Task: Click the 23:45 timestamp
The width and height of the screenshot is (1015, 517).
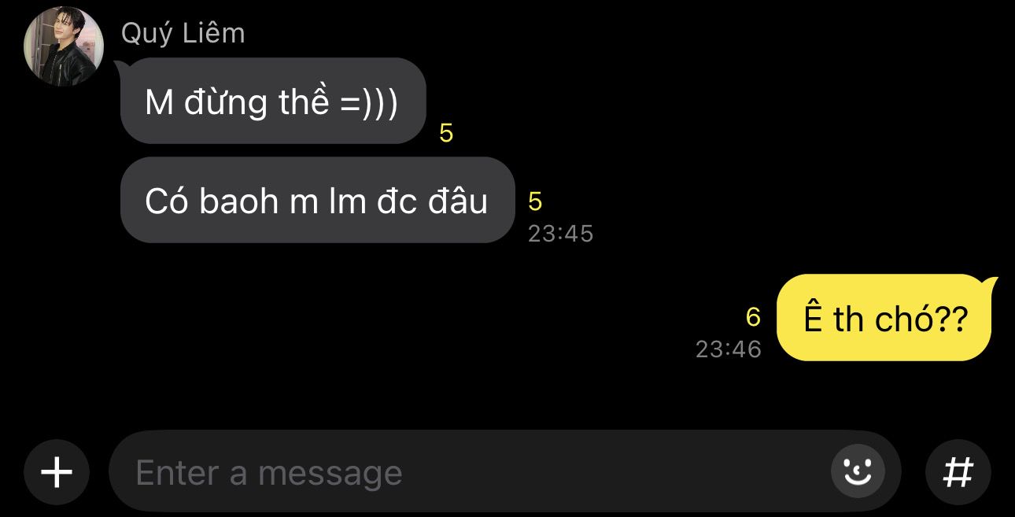Action: pyautogui.click(x=560, y=234)
